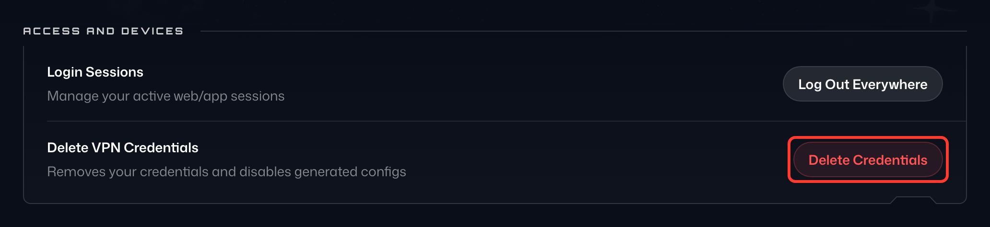The image size is (990, 227).
Task: Click 'web/app' in the sessions description
Action: click(x=200, y=96)
